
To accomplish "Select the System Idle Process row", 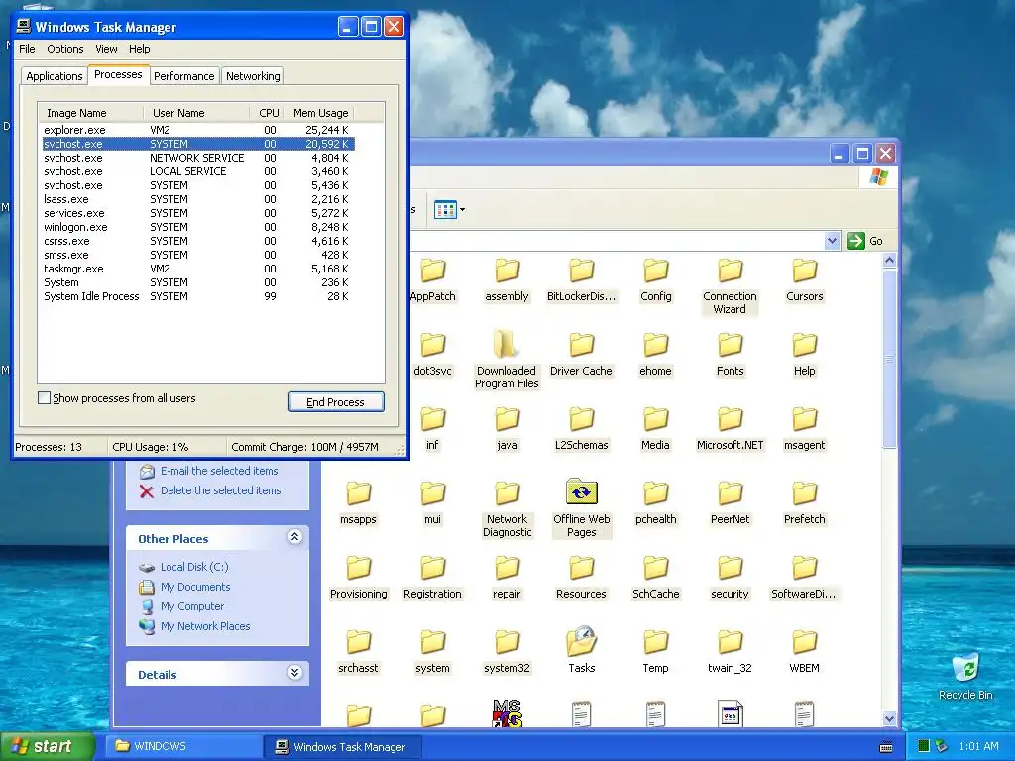I will coord(198,296).
